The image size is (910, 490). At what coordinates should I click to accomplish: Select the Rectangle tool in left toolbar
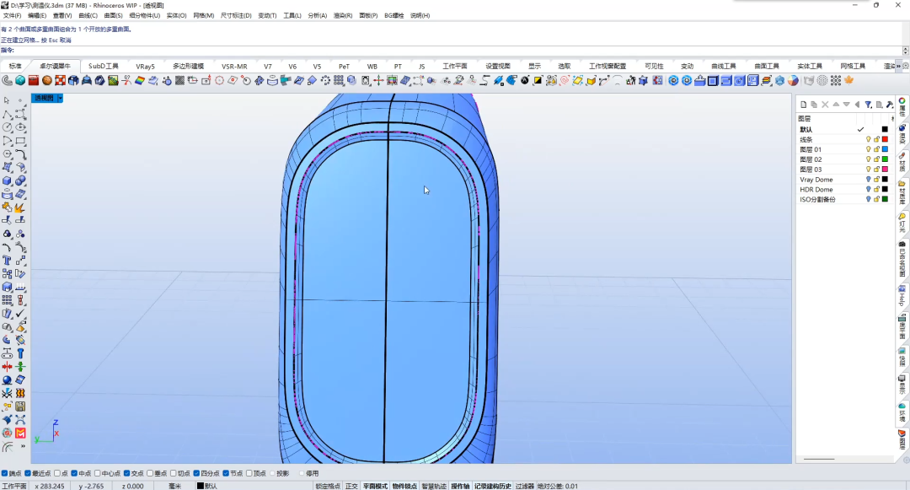[20, 141]
